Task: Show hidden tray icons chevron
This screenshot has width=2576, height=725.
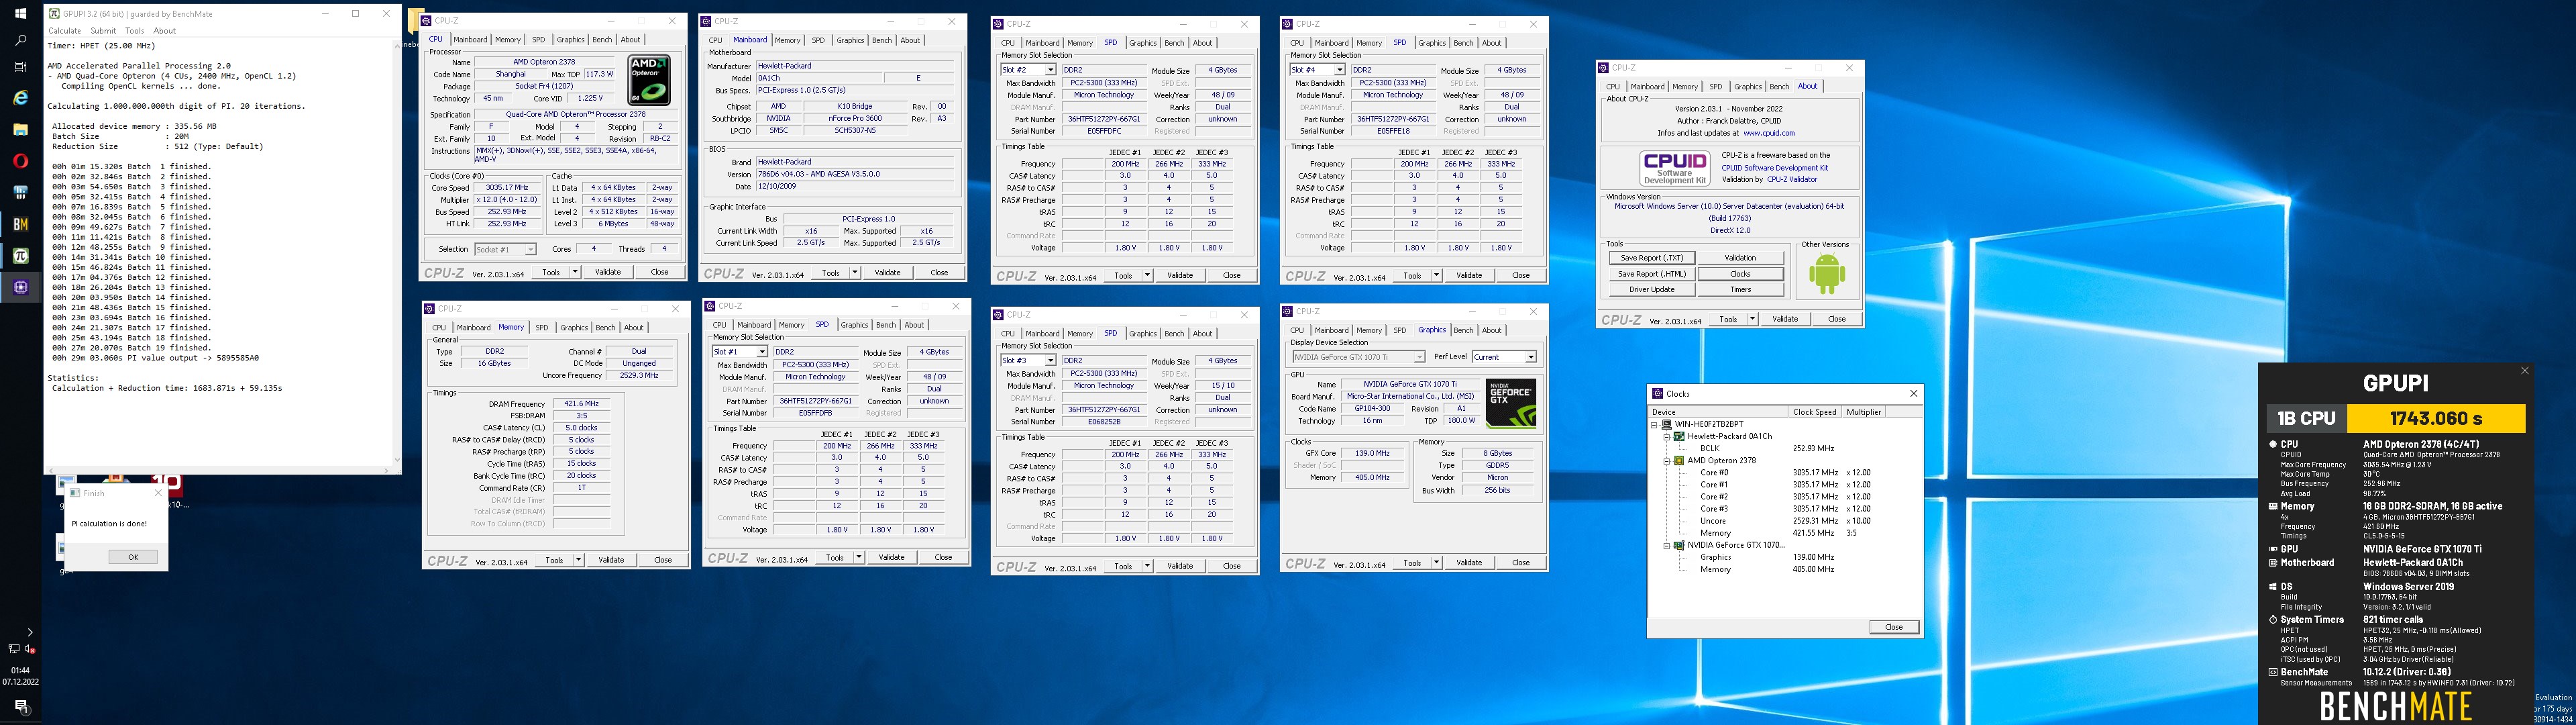Action: point(29,632)
